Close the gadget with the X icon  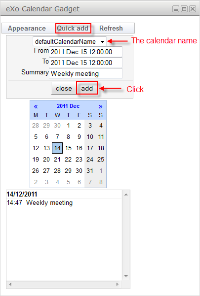point(193,9)
